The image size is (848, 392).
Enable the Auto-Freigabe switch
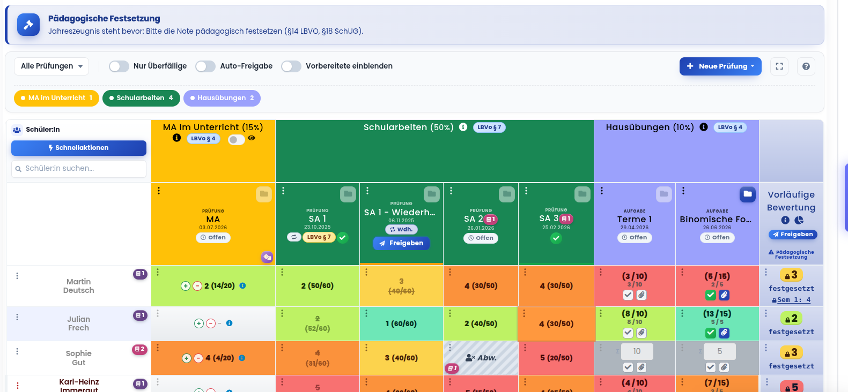(205, 66)
